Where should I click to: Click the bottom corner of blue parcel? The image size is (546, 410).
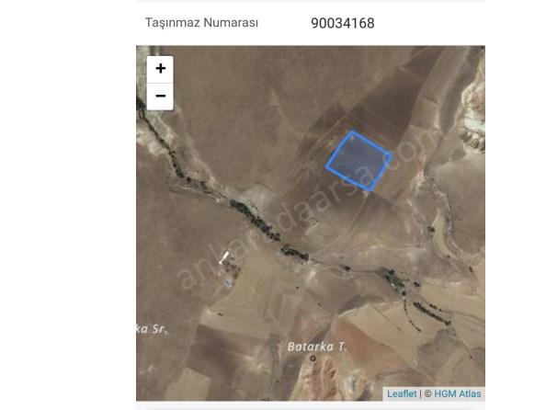(370, 190)
